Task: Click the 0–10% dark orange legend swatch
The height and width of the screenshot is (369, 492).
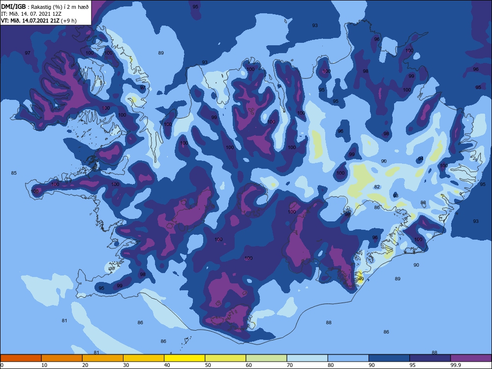Action: coord(21,358)
